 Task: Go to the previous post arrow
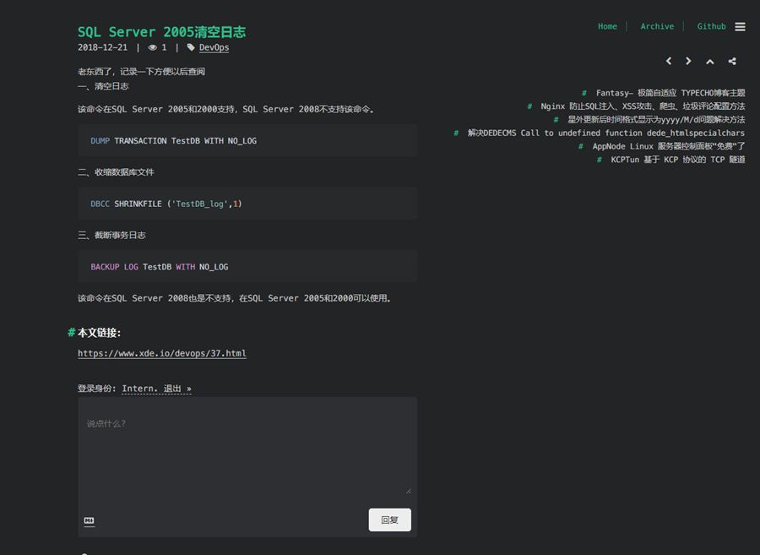click(669, 61)
